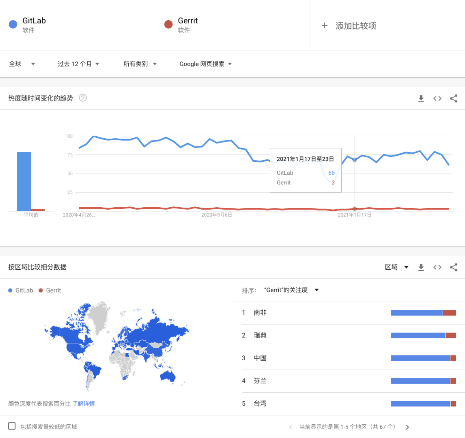
Task: Open the 了解详情 link below the map
Action: coord(84,403)
